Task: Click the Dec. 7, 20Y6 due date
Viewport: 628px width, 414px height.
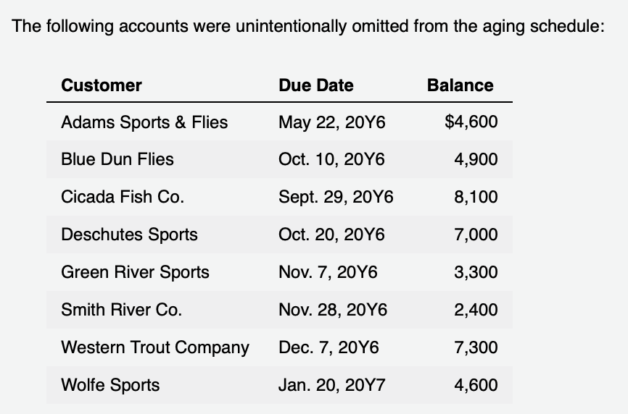Action: pyautogui.click(x=329, y=347)
